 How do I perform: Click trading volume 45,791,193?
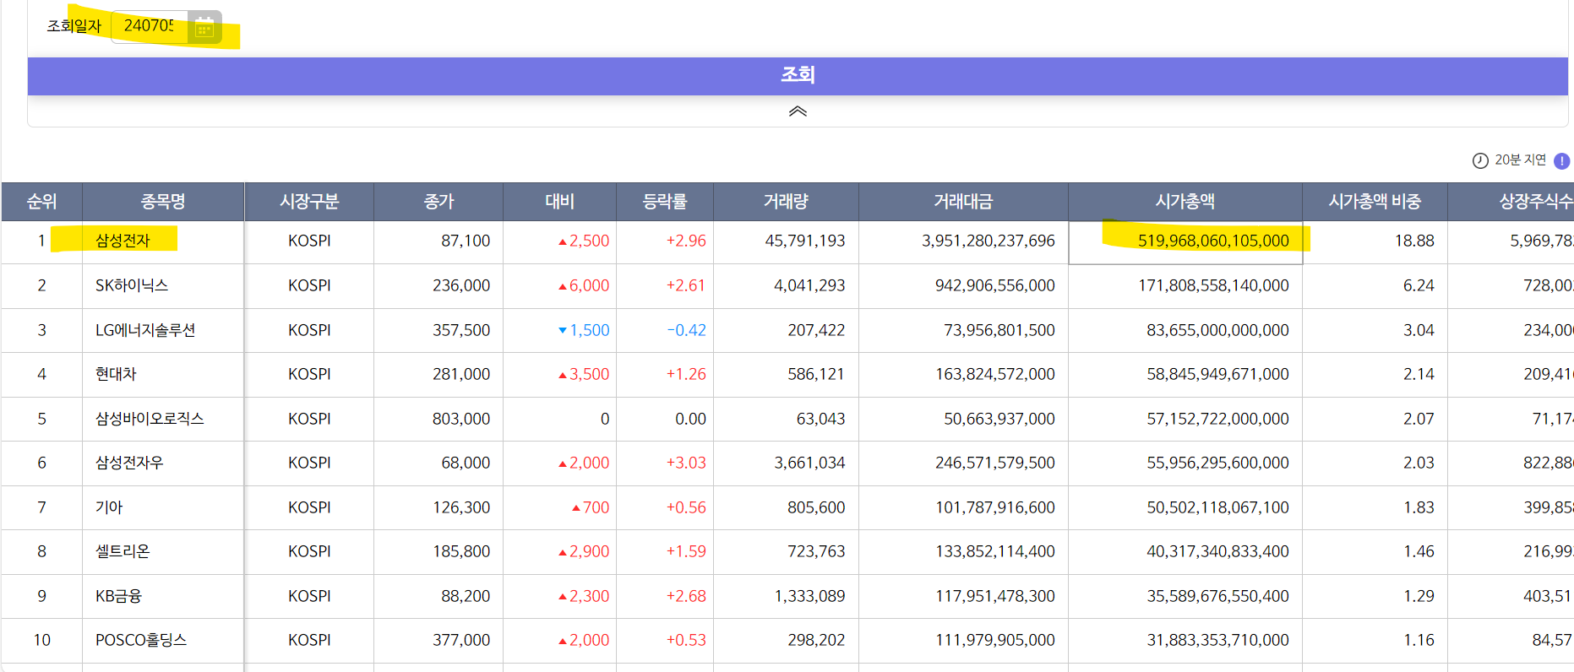[x=805, y=241]
